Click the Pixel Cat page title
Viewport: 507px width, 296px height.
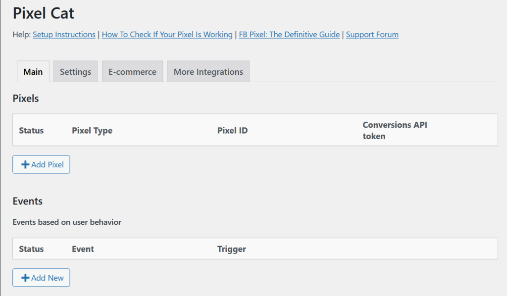44,13
